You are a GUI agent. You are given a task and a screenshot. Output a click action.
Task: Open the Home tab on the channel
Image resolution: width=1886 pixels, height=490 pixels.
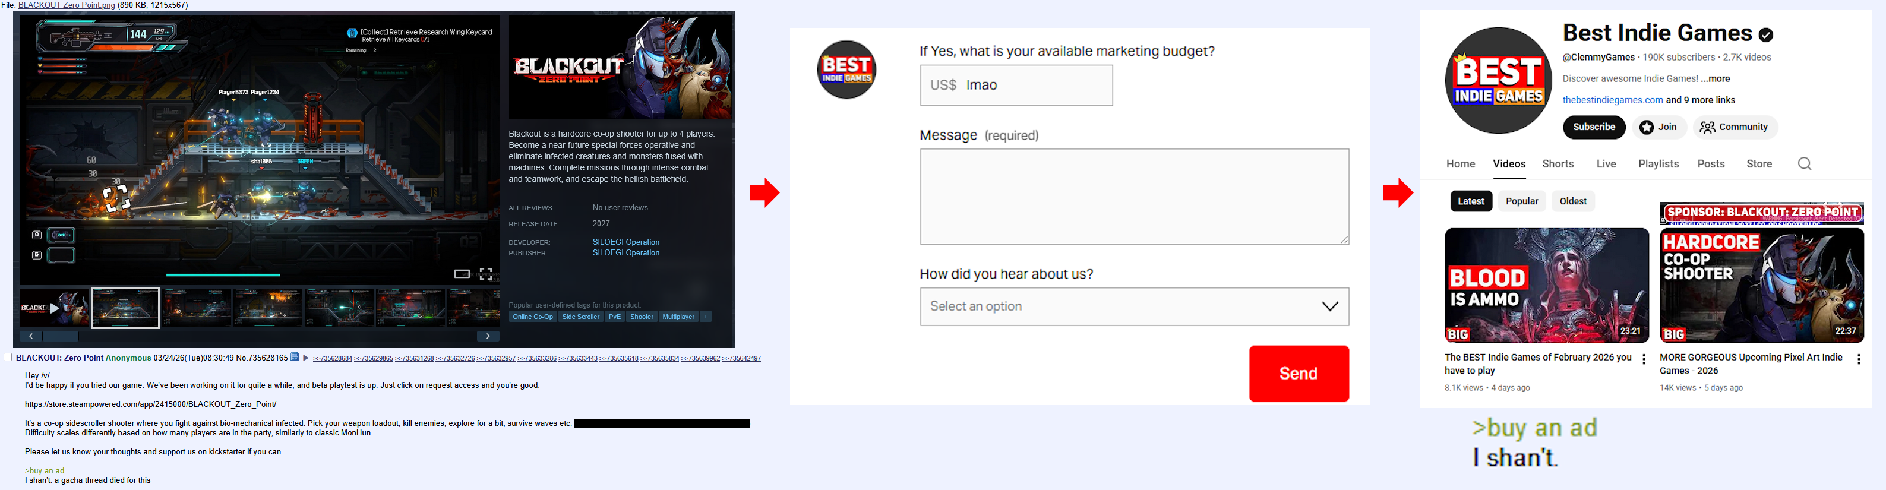1461,164
